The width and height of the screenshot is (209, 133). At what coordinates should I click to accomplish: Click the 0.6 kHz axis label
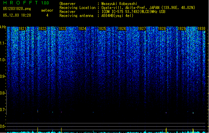pyautogui.click(x=3, y=126)
